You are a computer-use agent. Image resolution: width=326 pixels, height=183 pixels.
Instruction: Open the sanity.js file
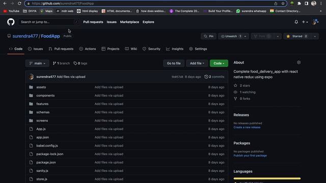(x=42, y=171)
